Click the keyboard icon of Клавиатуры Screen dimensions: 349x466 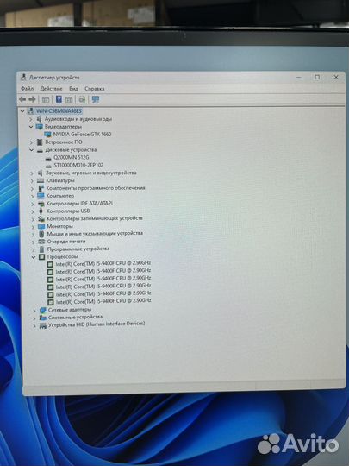[x=41, y=180]
